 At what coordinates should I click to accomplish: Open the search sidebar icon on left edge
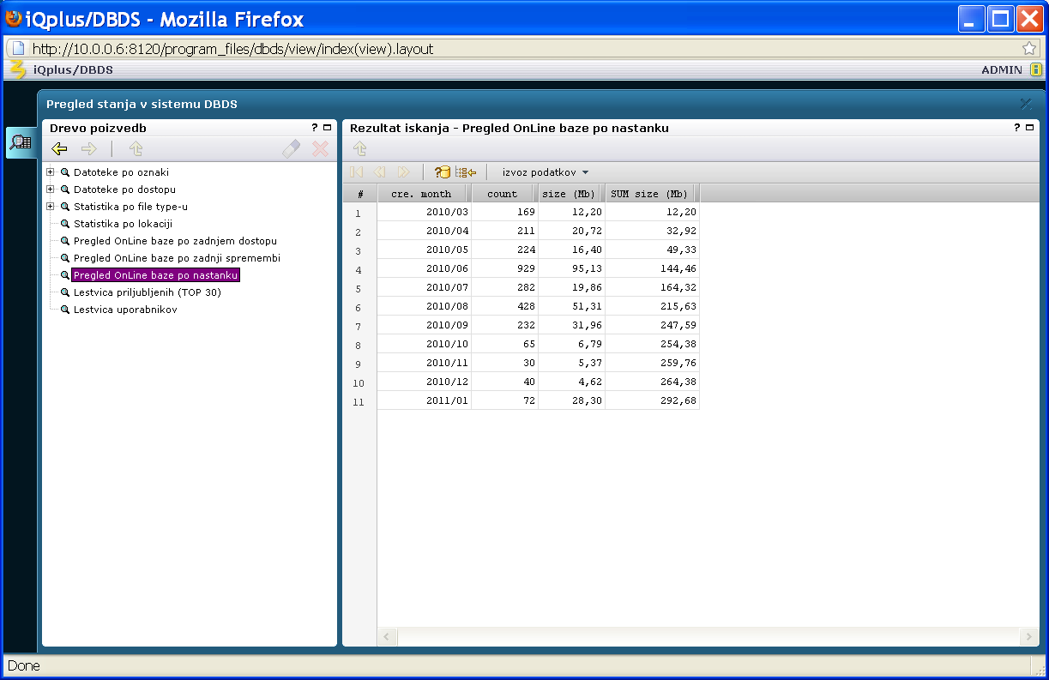[21, 142]
